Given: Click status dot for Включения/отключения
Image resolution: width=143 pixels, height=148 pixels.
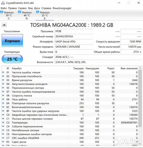Looking at the screenshot, I should tap(3, 107).
